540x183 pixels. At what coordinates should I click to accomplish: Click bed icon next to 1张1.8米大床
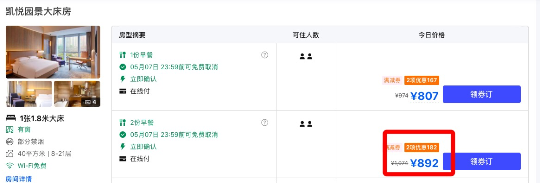click(11, 118)
